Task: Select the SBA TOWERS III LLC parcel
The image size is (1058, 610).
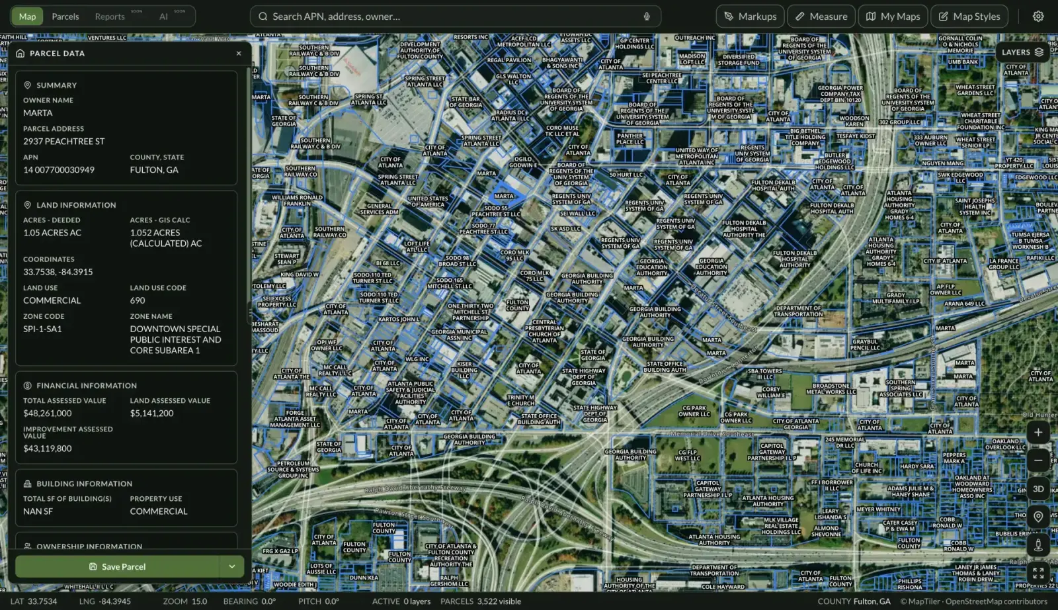Action: [764, 374]
